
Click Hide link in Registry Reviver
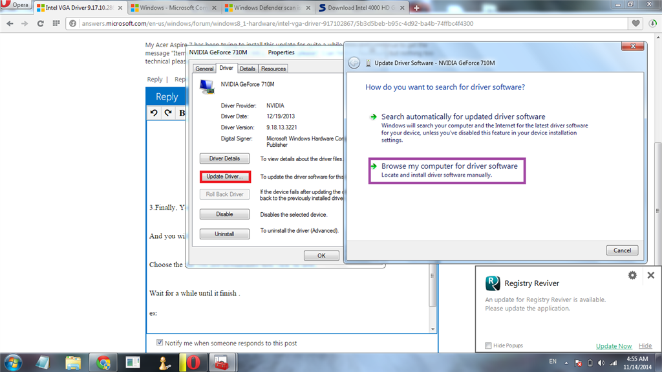point(645,345)
